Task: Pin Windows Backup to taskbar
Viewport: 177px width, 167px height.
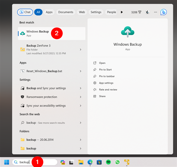Action: pos(107,76)
